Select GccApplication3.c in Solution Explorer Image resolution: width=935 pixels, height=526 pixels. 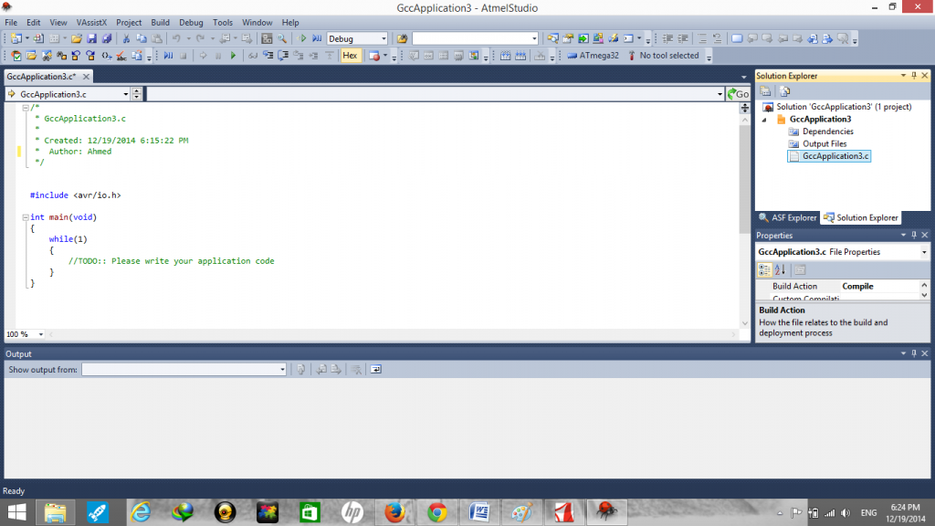pyautogui.click(x=835, y=156)
